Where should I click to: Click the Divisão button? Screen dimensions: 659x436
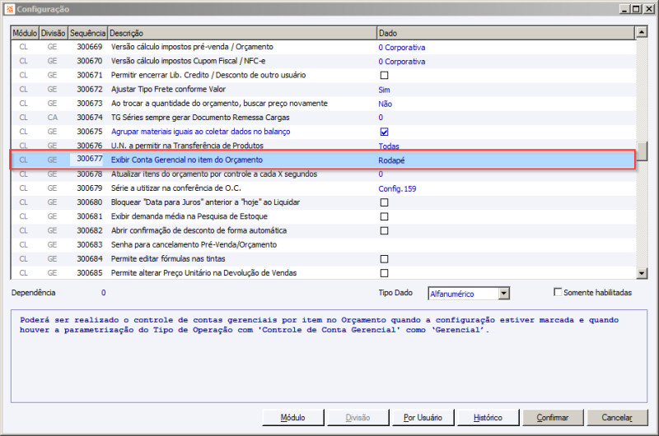358,418
